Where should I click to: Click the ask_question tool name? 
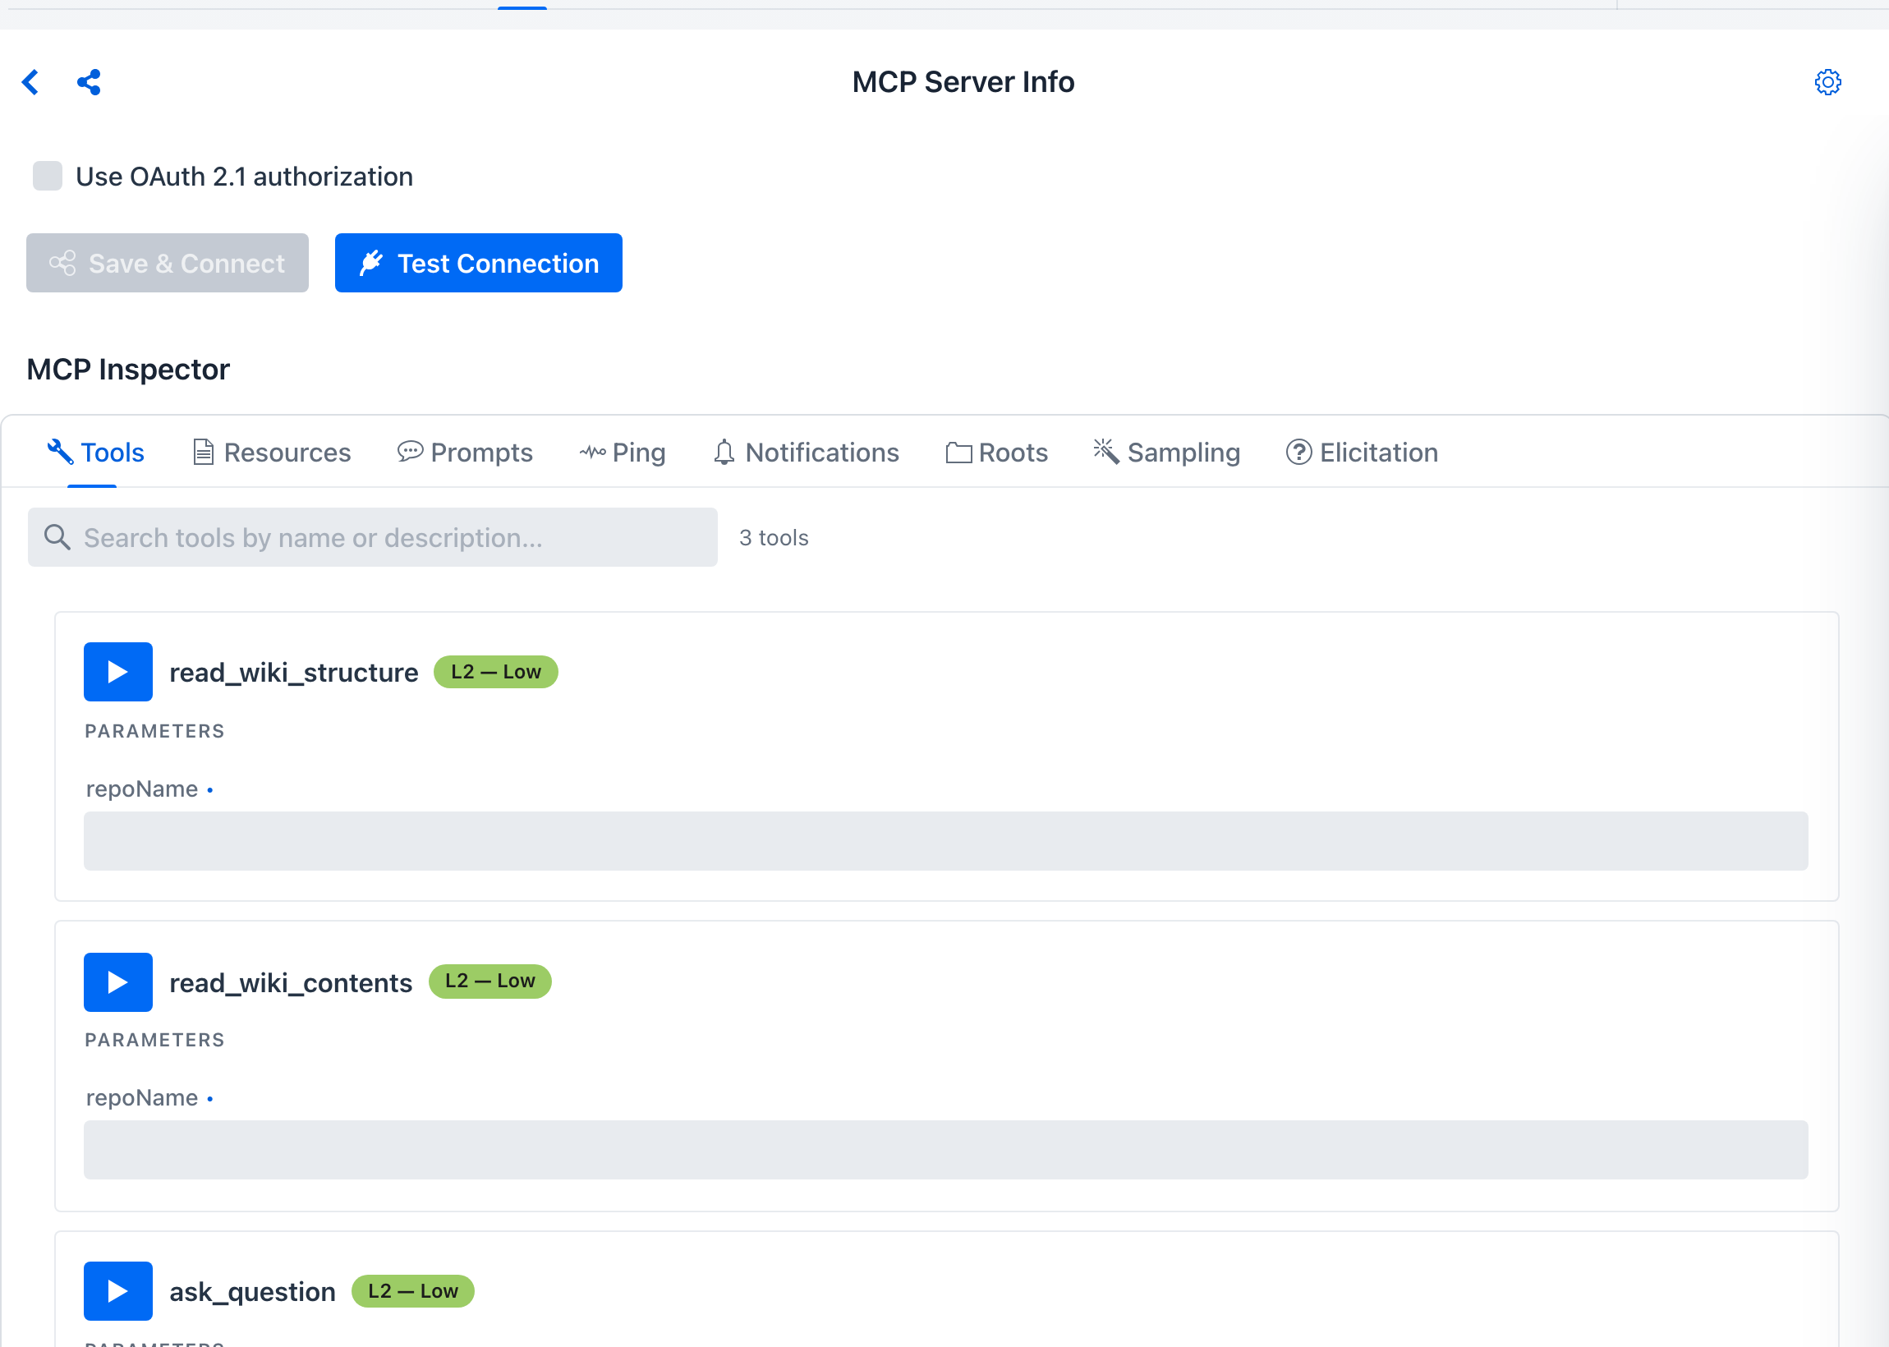(x=252, y=1291)
